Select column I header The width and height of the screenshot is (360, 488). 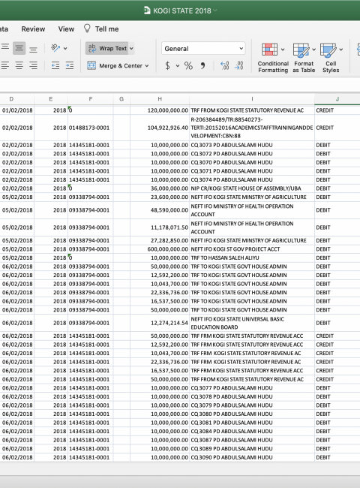pos(252,99)
